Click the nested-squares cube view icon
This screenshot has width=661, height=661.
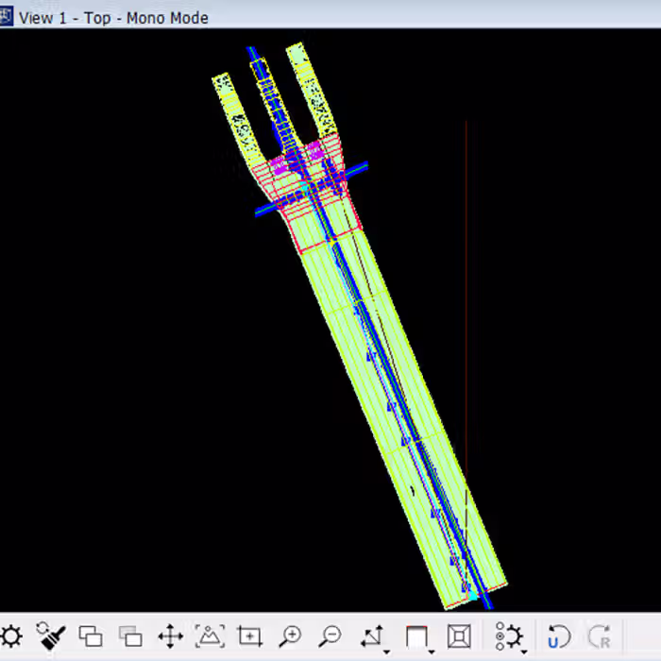coord(459,636)
